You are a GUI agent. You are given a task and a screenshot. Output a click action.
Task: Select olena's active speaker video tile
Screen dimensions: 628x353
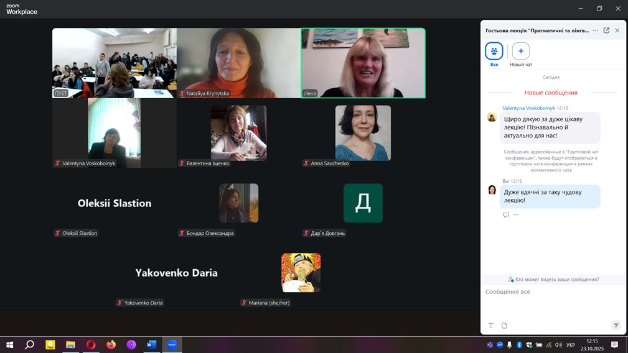(363, 63)
